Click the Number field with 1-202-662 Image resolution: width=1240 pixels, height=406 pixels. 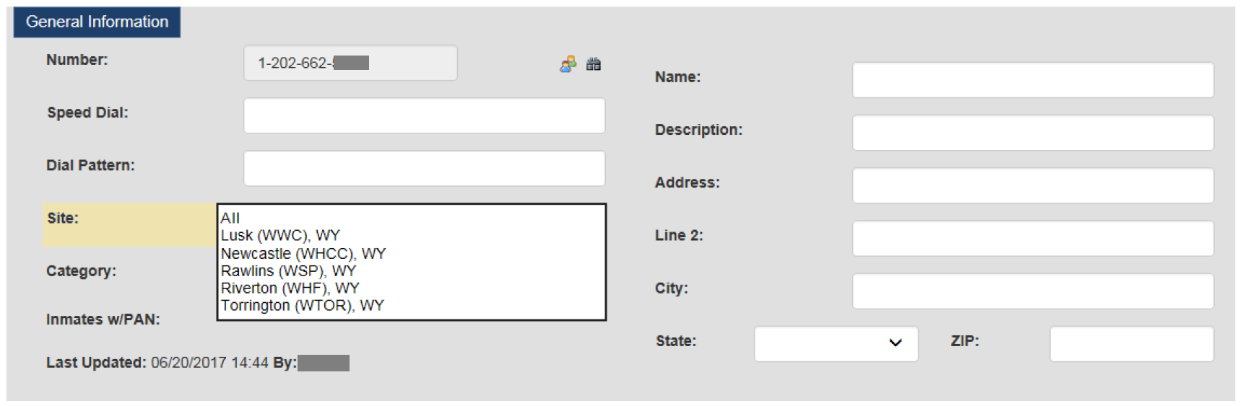point(350,63)
